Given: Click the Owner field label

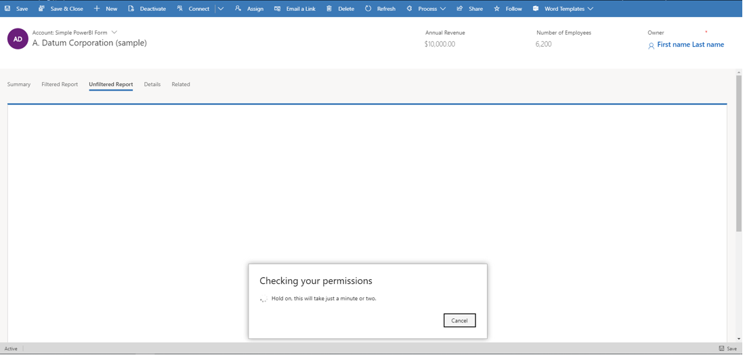Looking at the screenshot, I should [x=656, y=33].
